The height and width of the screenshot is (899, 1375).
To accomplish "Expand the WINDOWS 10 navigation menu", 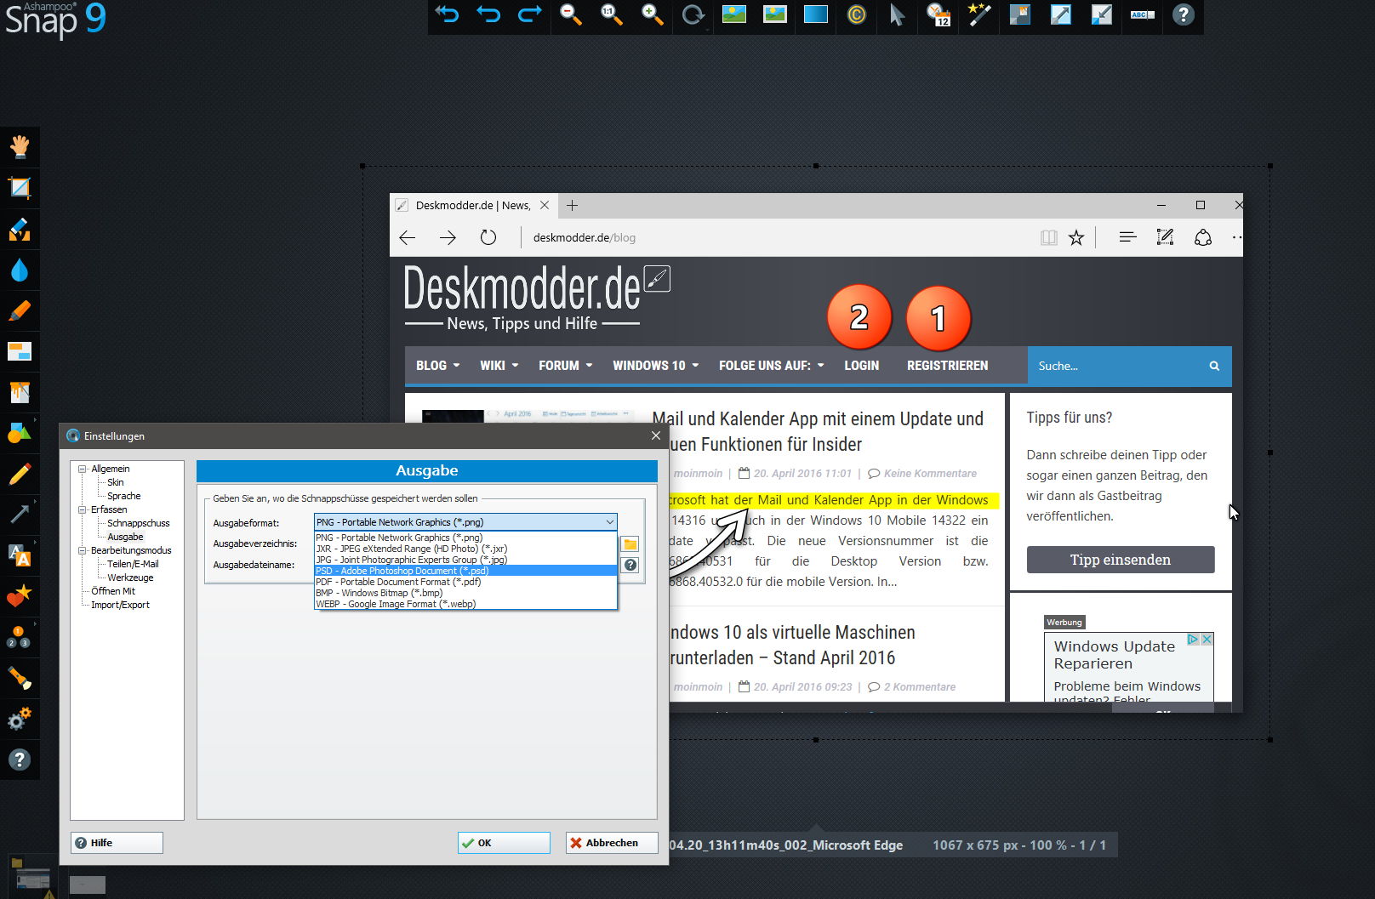I will (655, 366).
